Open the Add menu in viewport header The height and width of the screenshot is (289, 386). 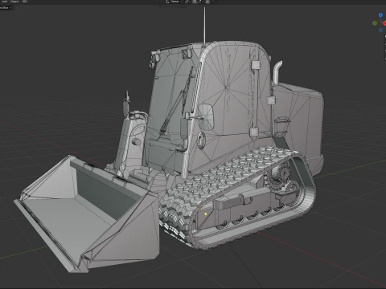[5, 2]
